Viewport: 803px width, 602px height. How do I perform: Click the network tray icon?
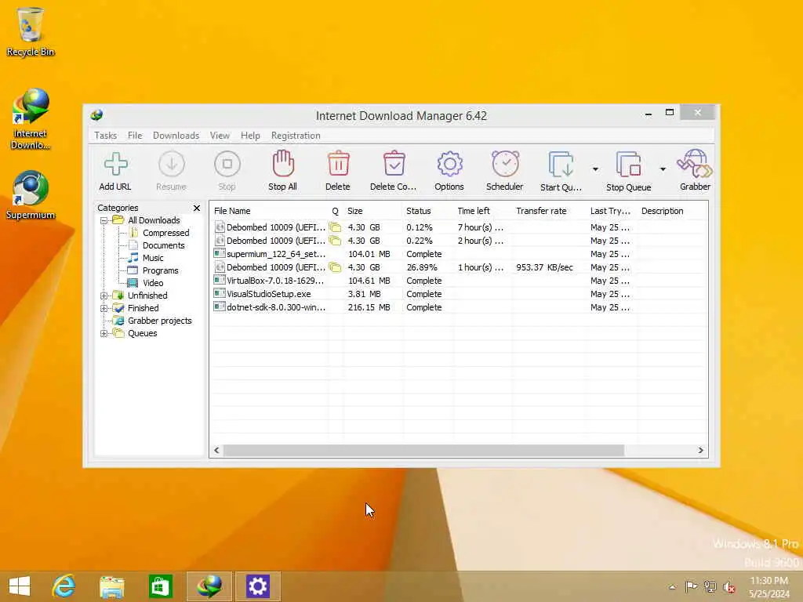(710, 586)
